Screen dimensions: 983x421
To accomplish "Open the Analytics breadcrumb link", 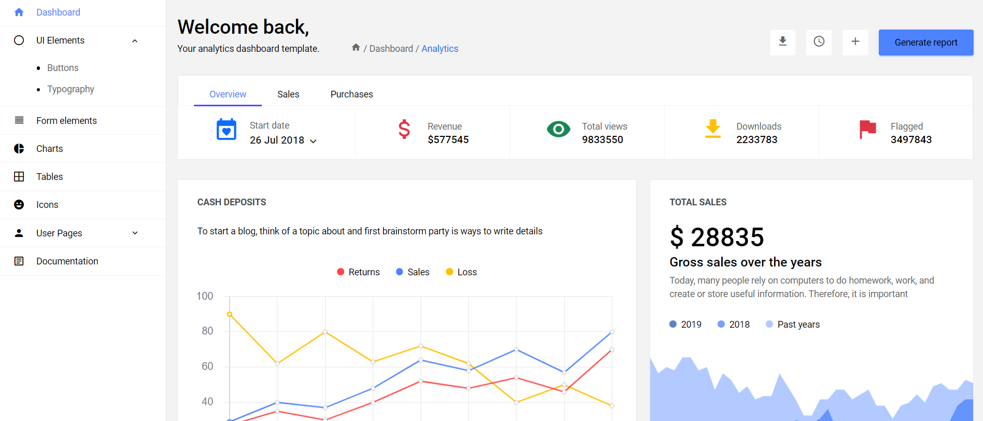I will pyautogui.click(x=440, y=49).
